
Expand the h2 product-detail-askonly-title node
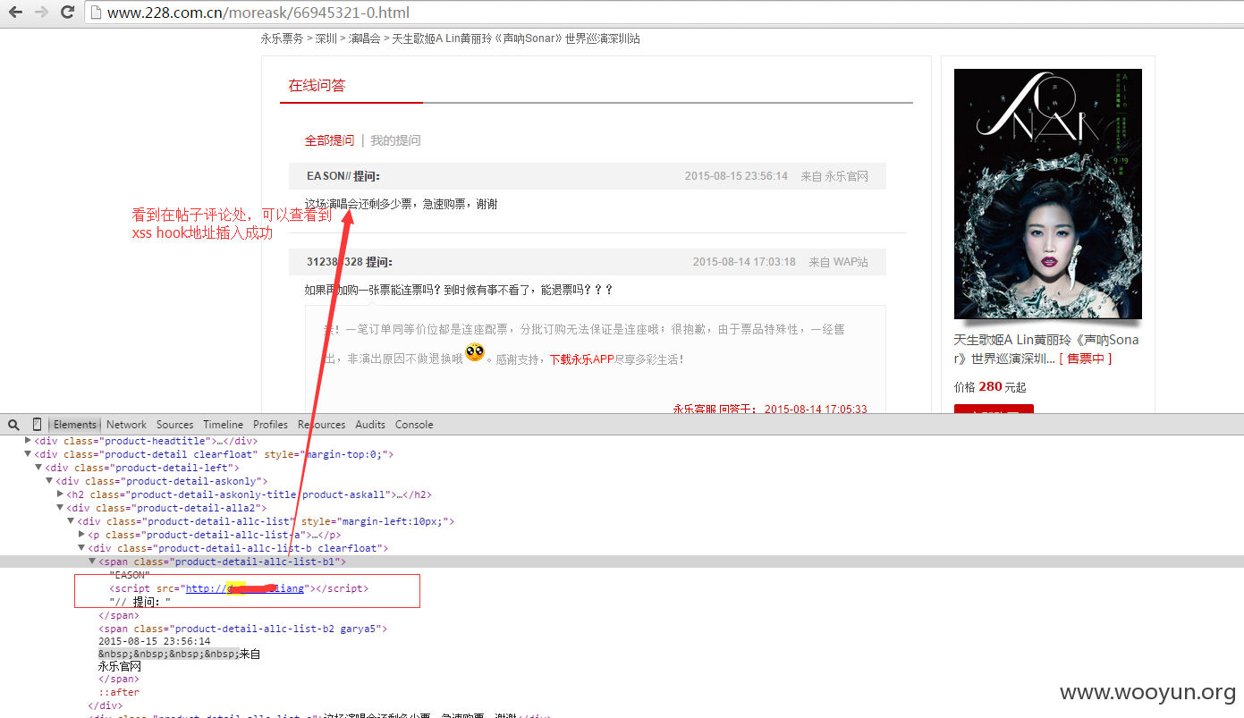pyautogui.click(x=60, y=494)
